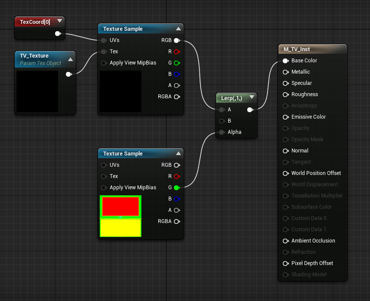Click the Base Color input pin on M_TV_Inst
The image size is (370, 301).
click(285, 61)
